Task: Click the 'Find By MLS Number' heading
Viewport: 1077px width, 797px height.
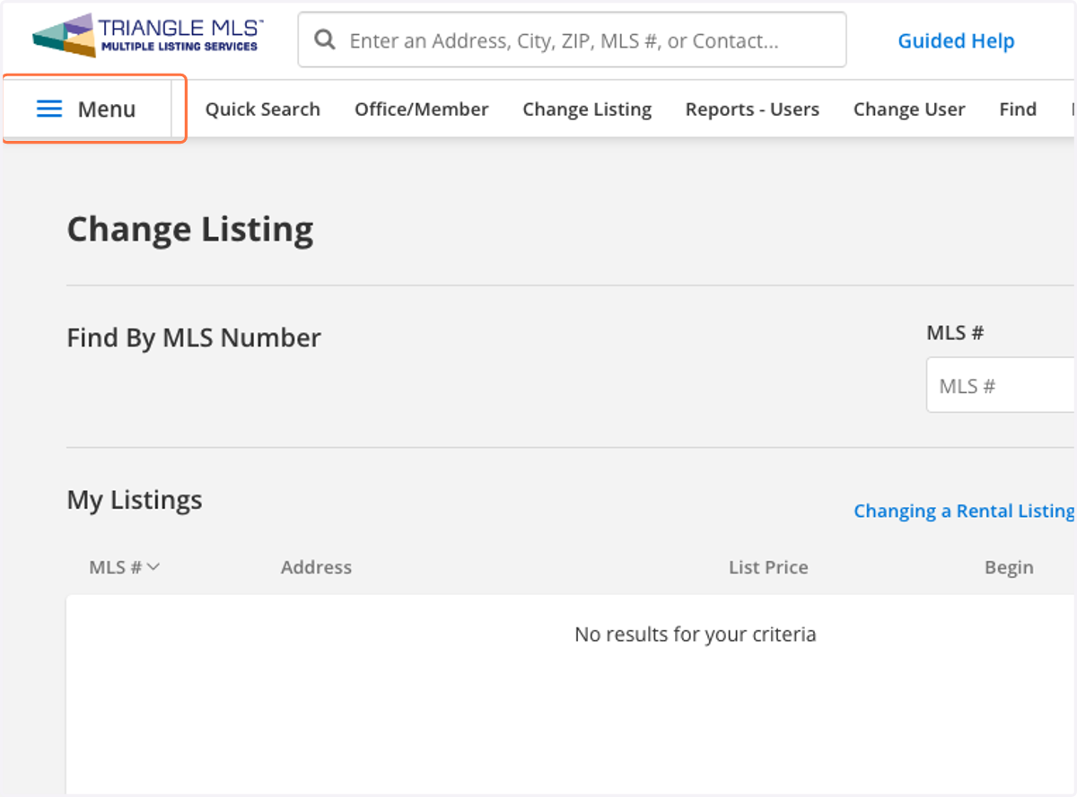Action: point(194,338)
